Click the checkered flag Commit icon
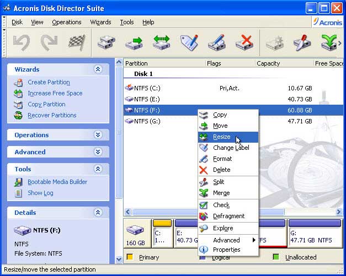The image size is (346, 276). click(x=77, y=42)
